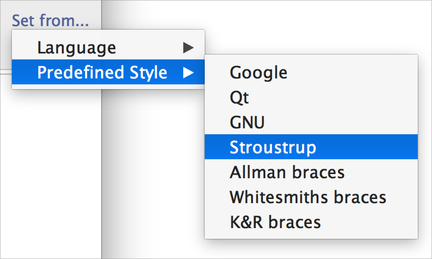This screenshot has width=432, height=259.
Task: Expand the Language submenu arrow
Action: tap(189, 48)
